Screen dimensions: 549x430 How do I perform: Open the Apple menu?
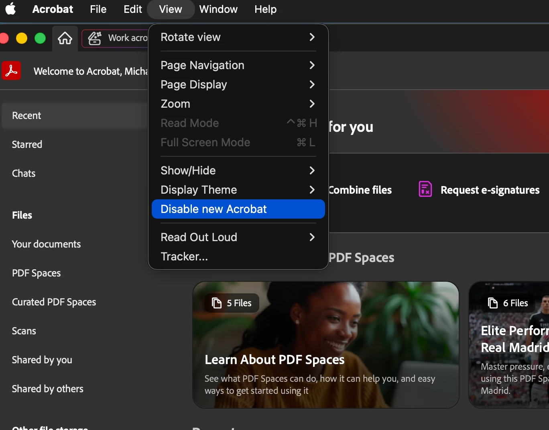click(x=11, y=9)
